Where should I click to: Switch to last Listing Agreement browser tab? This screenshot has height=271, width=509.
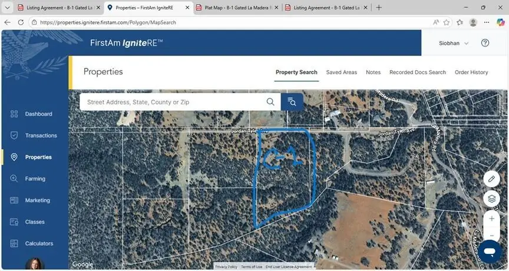click(x=326, y=8)
